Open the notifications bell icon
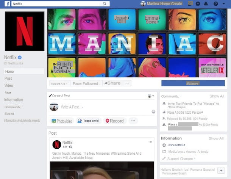The image size is (231, 179). [x=206, y=4]
